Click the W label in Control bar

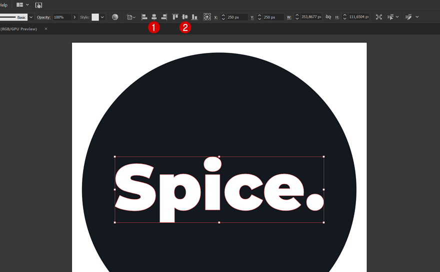pos(289,17)
